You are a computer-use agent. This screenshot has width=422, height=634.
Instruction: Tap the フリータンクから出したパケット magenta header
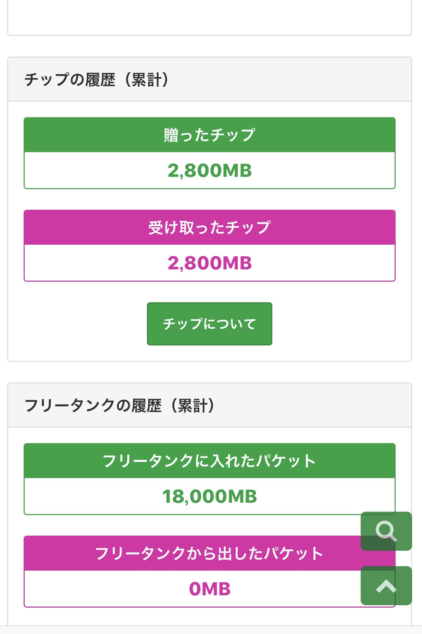click(x=209, y=554)
